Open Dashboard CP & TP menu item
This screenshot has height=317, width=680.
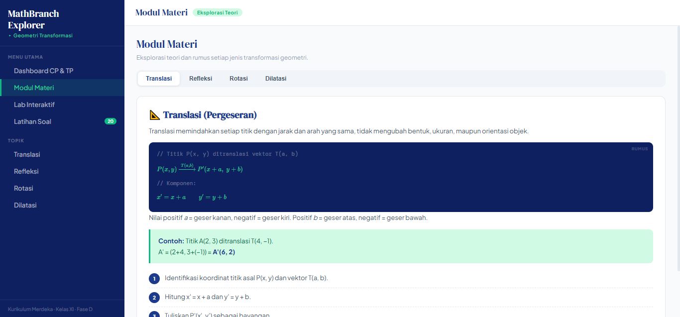pyautogui.click(x=62, y=71)
